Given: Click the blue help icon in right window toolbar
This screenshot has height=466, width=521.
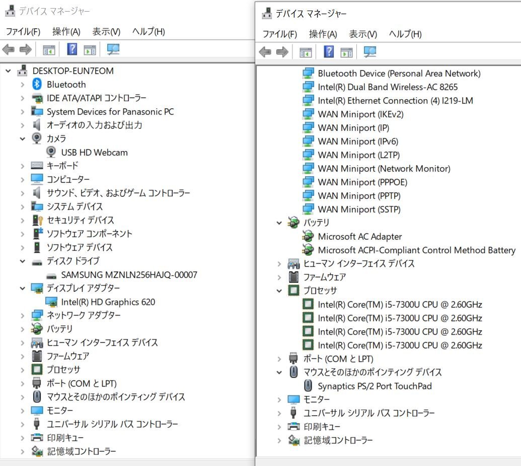Looking at the screenshot, I should tap(329, 52).
